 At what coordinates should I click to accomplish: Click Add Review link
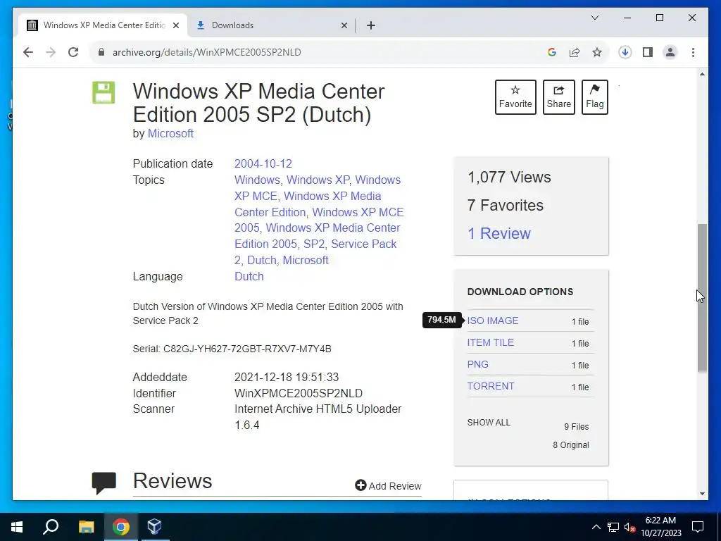[388, 486]
